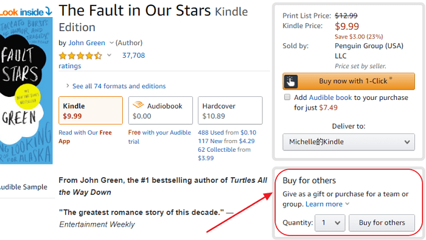Click the 1-Click hand pointer icon
426x240 pixels.
pyautogui.click(x=291, y=81)
